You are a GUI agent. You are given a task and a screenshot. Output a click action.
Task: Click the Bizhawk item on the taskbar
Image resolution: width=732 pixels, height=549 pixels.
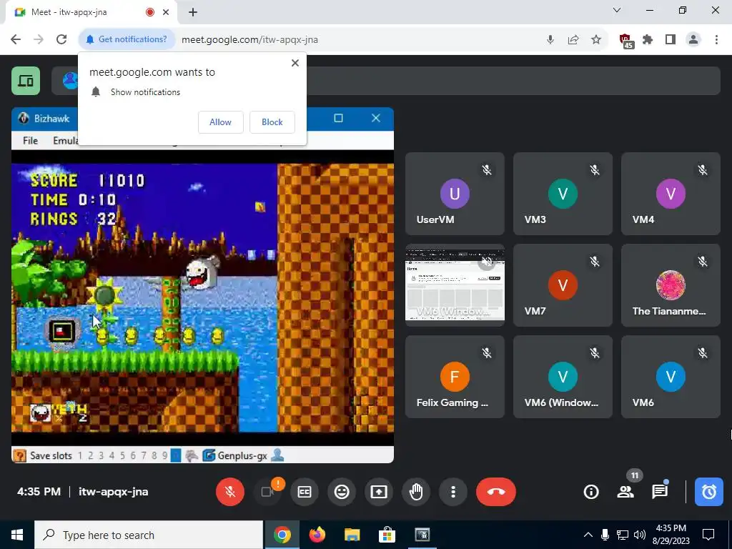(422, 535)
